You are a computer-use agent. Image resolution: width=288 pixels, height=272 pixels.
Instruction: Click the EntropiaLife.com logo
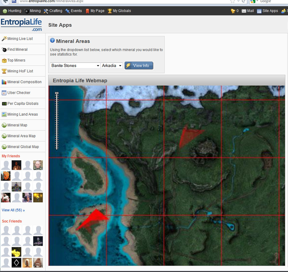tap(21, 25)
